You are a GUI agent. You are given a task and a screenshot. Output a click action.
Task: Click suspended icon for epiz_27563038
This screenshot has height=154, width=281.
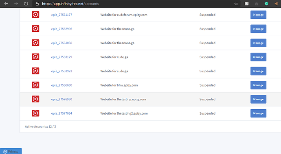(35, 43)
